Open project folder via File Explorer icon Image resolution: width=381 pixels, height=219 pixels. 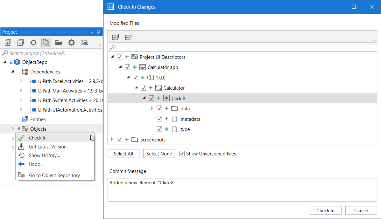pos(59,43)
